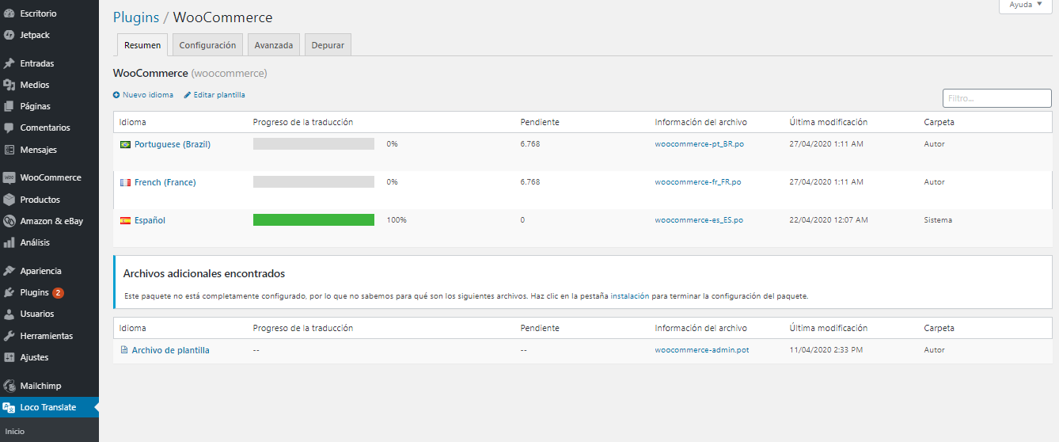The height and width of the screenshot is (442, 1059).
Task: Open the Archivo de plantilla entry
Action: pyautogui.click(x=170, y=350)
